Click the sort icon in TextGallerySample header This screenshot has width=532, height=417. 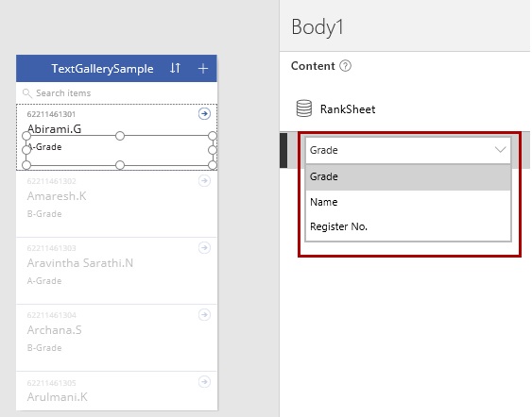tap(175, 68)
